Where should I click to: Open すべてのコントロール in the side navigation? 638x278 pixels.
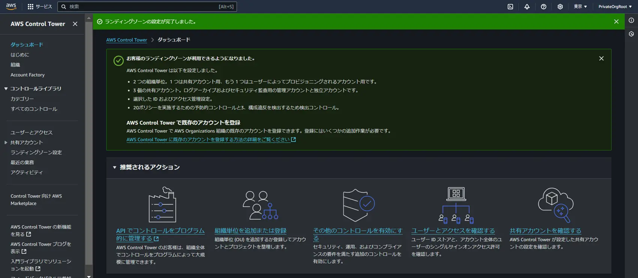click(34, 109)
